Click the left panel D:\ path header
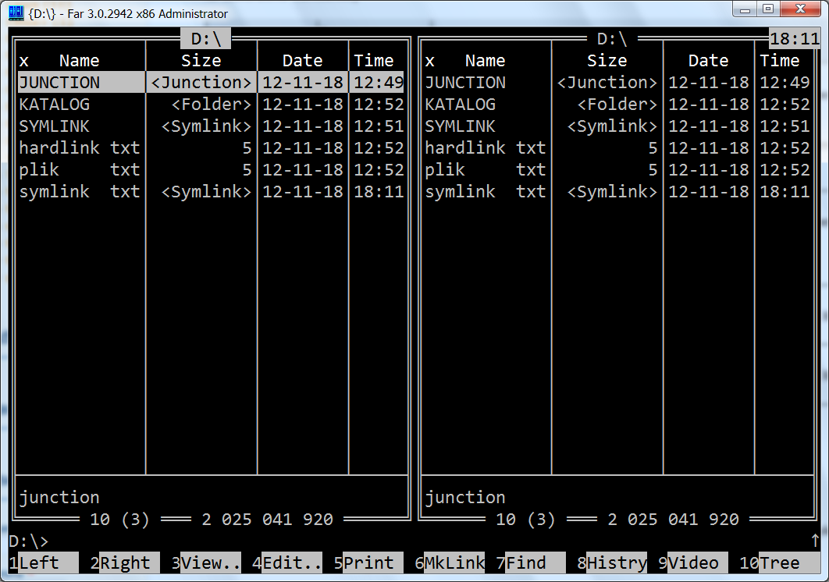Viewport: 829px width, 582px height. pos(206,39)
